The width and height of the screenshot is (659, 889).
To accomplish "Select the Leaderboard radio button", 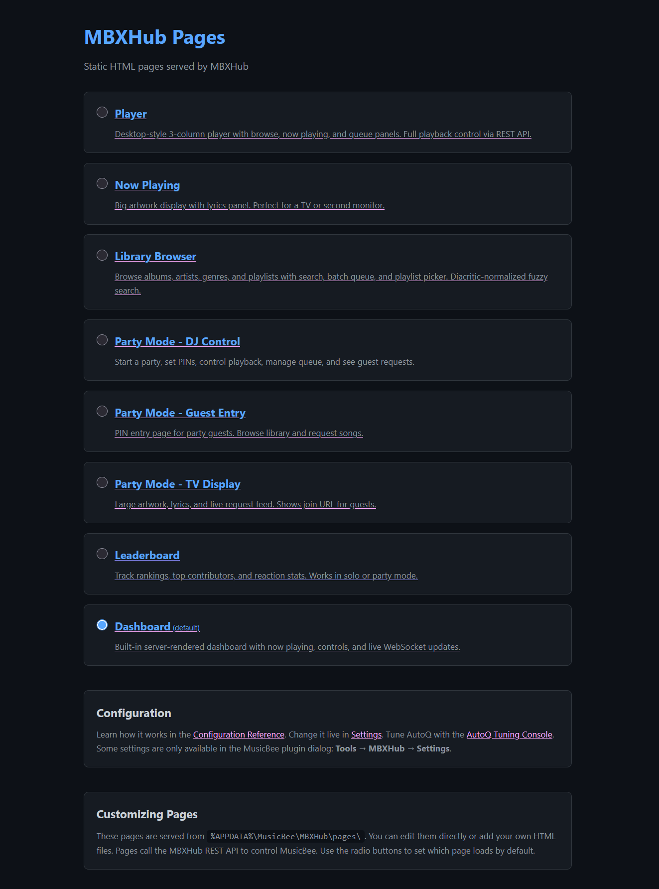I will (103, 553).
